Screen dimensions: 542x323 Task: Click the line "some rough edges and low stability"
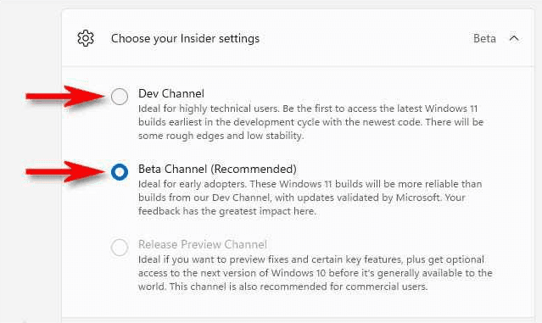[221, 136]
